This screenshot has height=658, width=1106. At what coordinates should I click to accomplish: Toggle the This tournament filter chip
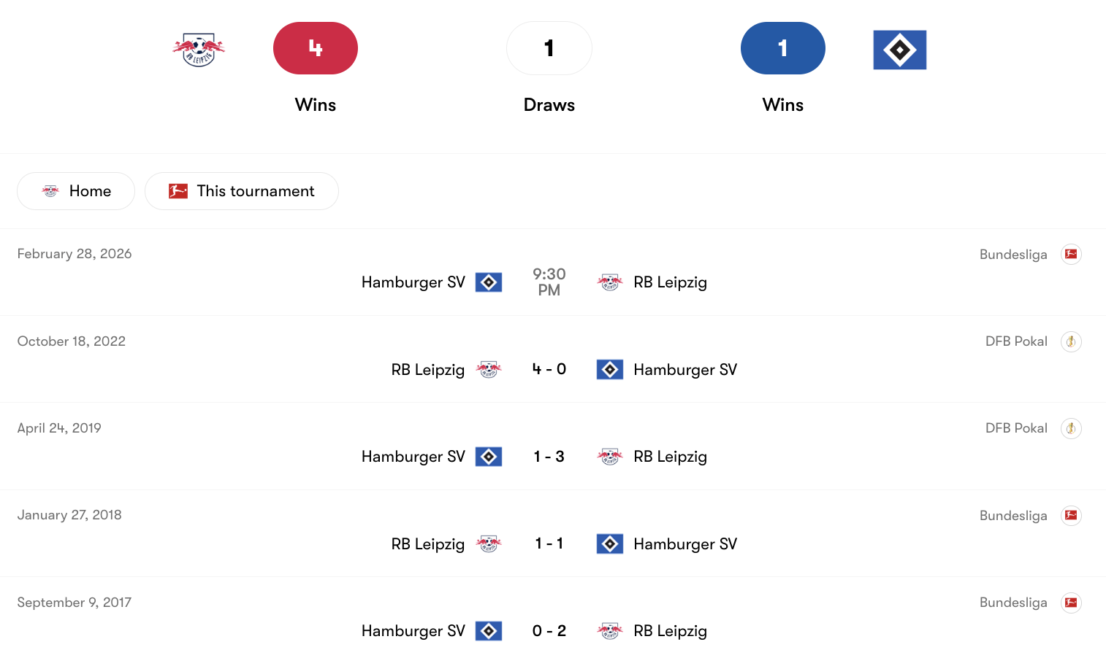(x=242, y=191)
